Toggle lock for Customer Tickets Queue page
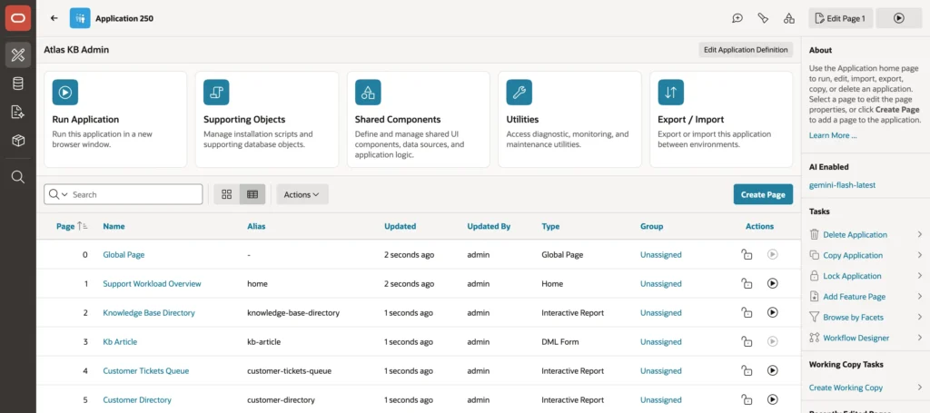Image resolution: width=930 pixels, height=413 pixels. tap(747, 370)
